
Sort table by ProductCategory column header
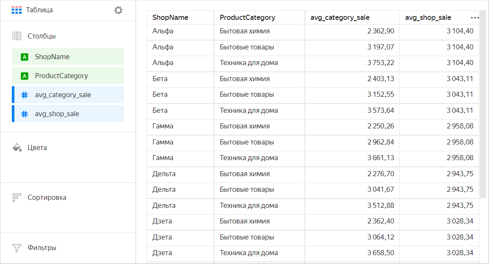click(247, 18)
